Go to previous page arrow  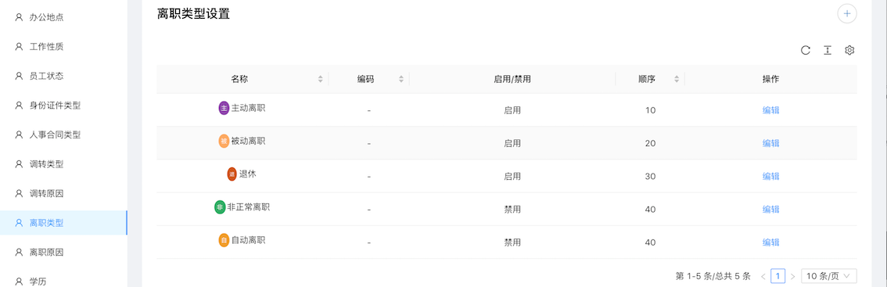[x=763, y=276]
